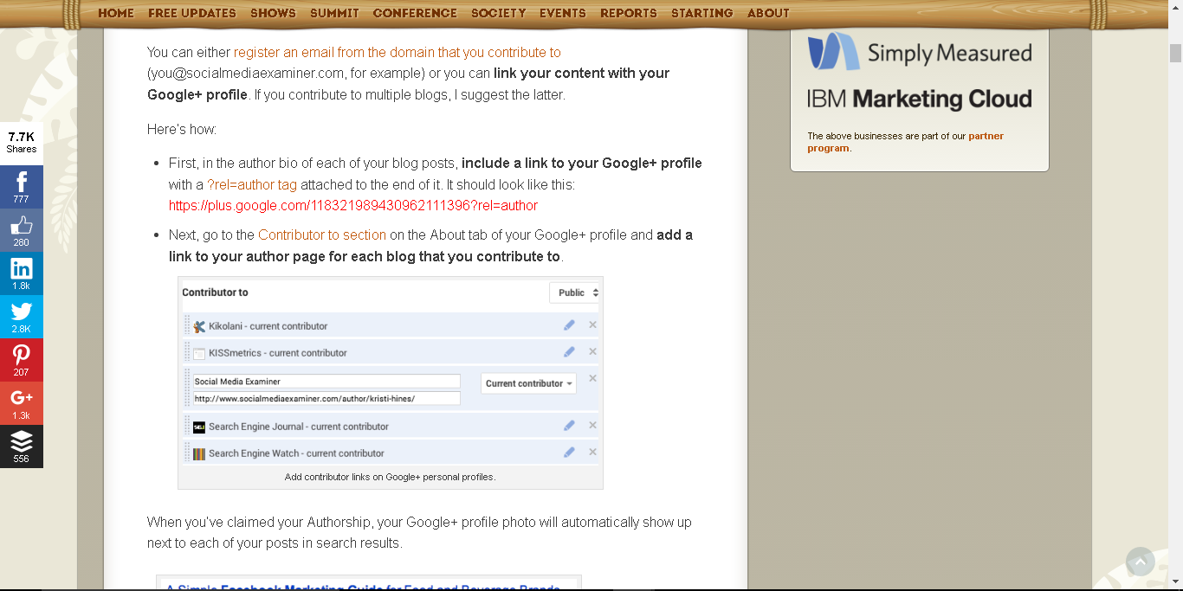Click the ?rel=author tag link
Screen dimensions: 1183x591
point(252,184)
